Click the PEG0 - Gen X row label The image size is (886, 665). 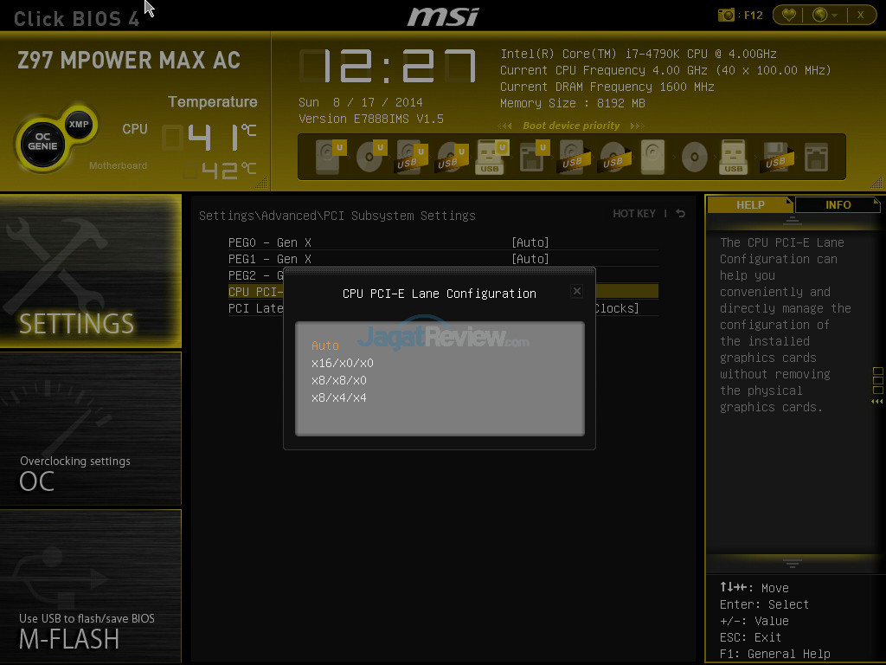[x=270, y=242]
